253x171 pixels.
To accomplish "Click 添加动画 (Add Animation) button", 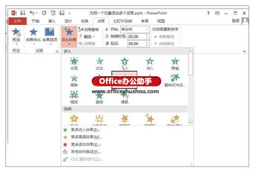I will click(69, 37).
